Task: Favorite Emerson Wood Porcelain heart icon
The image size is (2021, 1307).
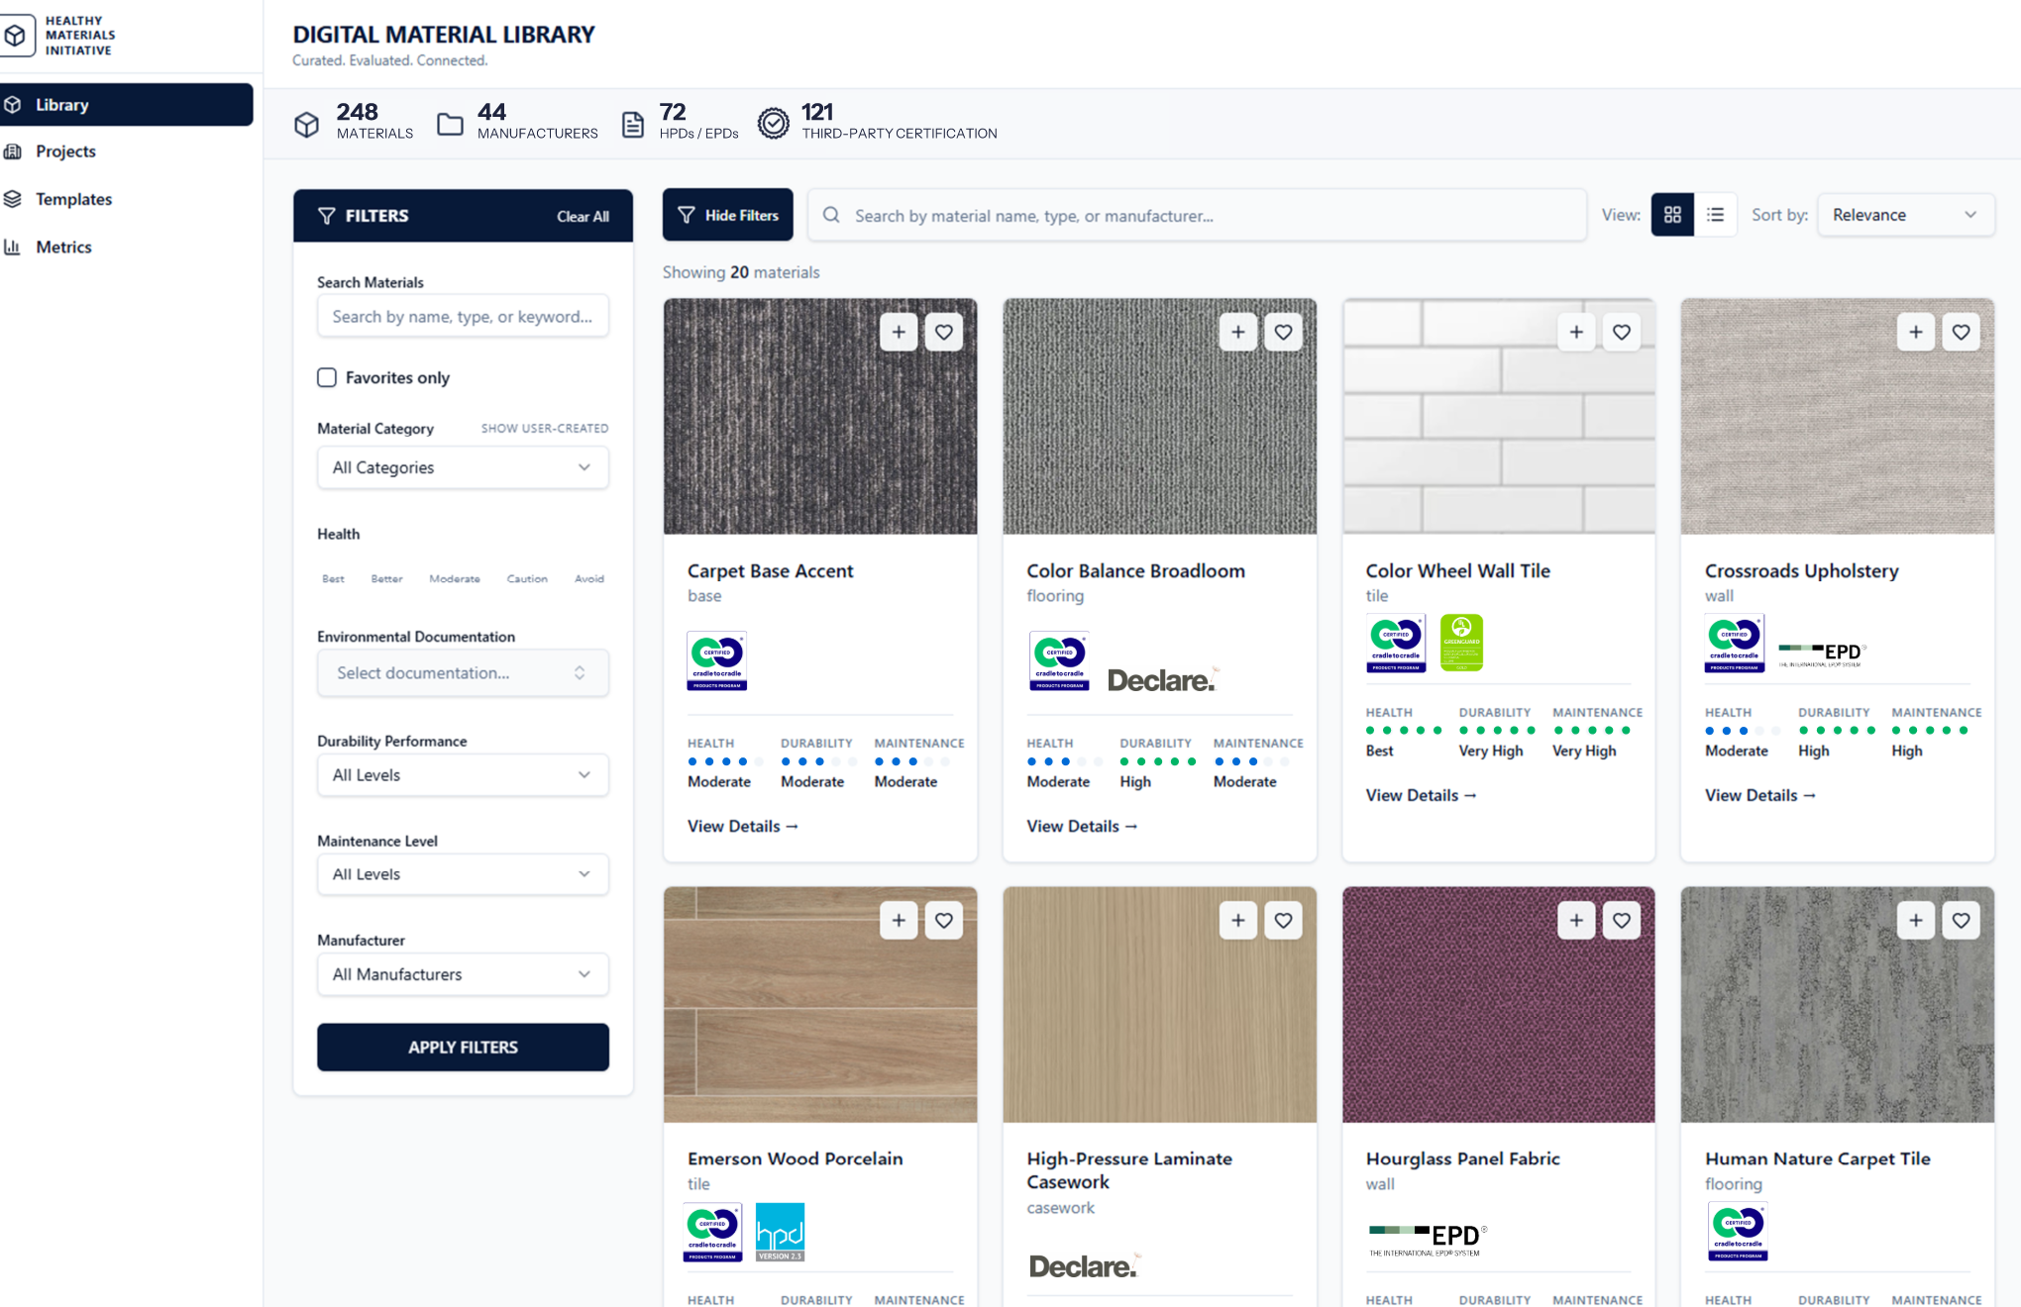Action: (944, 920)
